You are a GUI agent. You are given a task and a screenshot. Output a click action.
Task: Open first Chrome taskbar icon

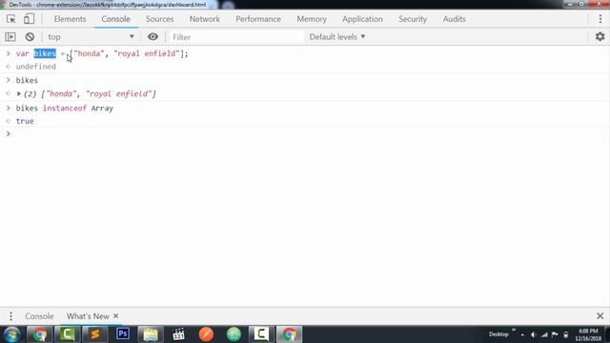pyautogui.click(x=39, y=334)
